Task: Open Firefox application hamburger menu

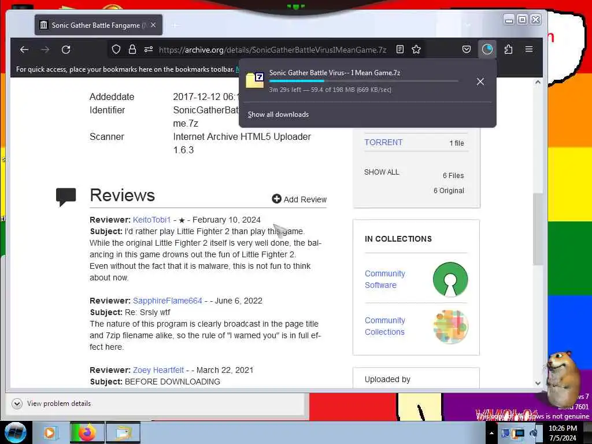Action: [x=529, y=49]
